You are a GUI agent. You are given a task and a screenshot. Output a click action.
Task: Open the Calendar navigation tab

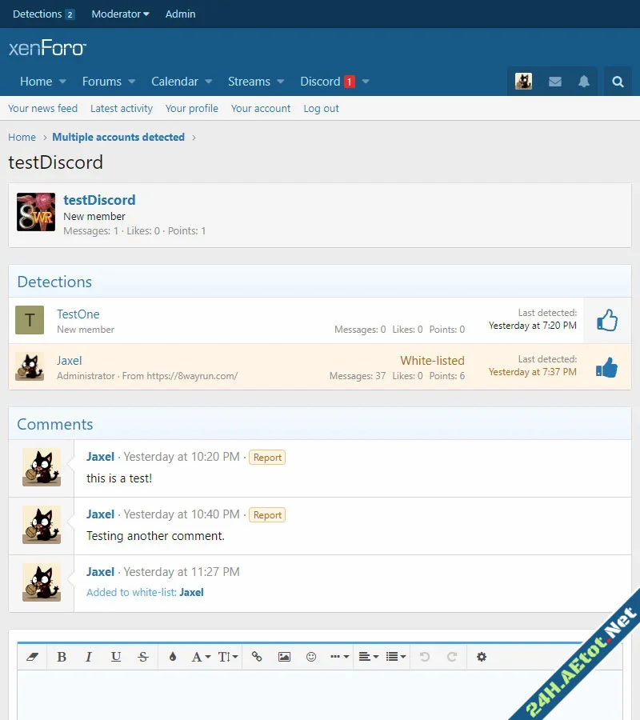(x=174, y=82)
